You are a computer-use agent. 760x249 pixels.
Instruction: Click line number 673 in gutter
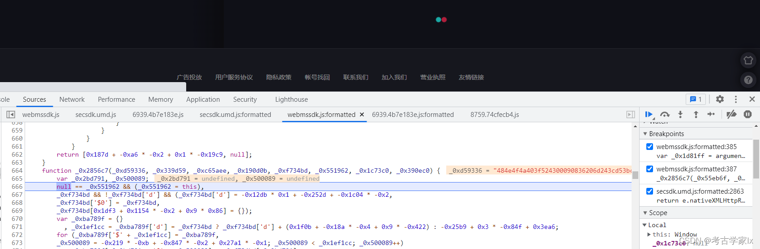(17, 243)
